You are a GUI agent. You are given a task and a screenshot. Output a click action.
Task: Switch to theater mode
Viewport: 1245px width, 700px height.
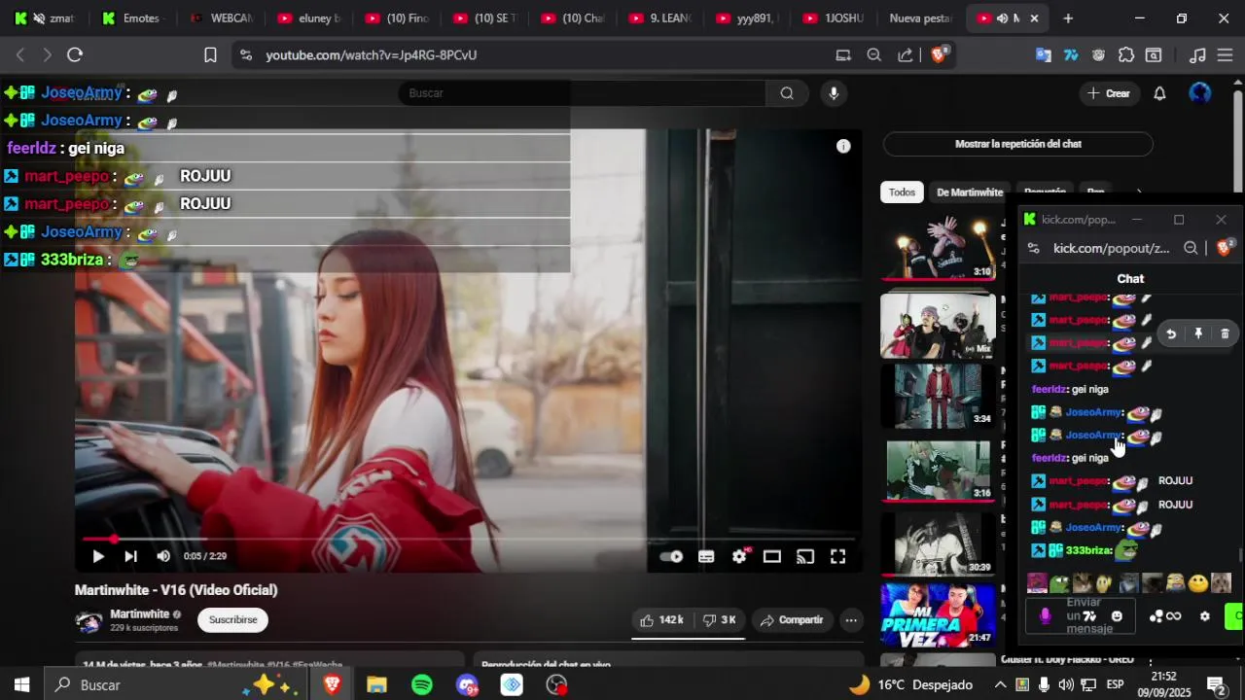click(772, 557)
